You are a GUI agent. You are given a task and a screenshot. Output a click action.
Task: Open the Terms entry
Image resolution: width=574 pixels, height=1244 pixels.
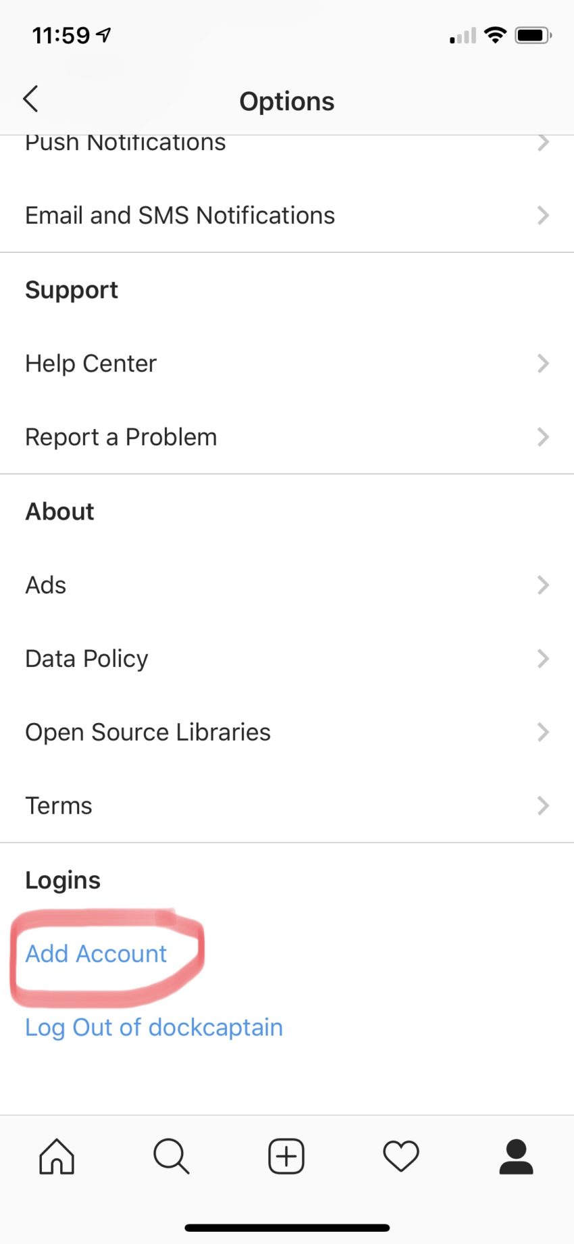pyautogui.click(x=59, y=806)
